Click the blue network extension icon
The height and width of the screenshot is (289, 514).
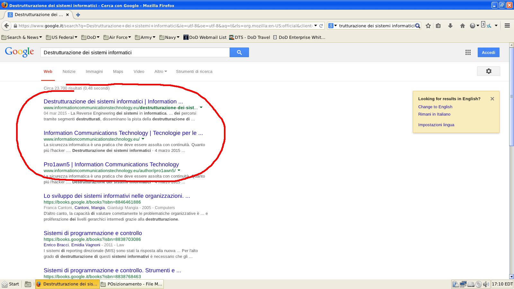click(489, 26)
